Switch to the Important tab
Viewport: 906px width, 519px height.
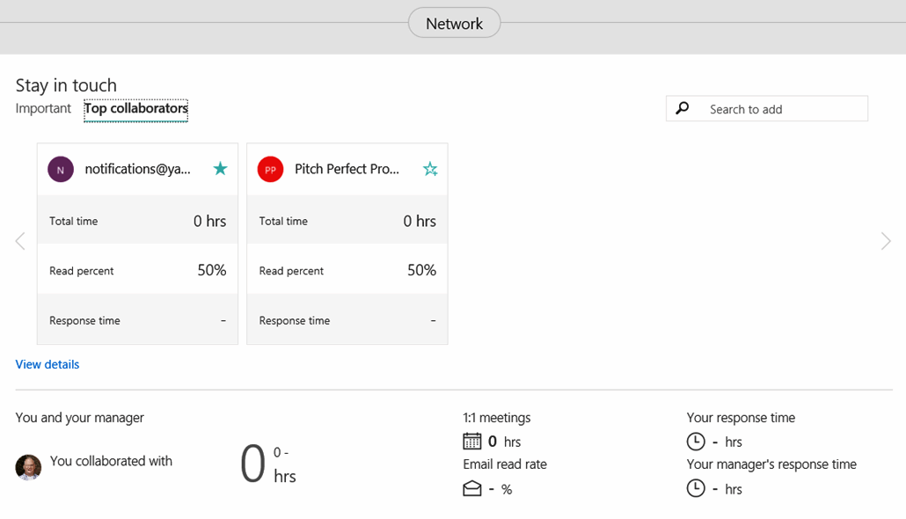point(43,108)
